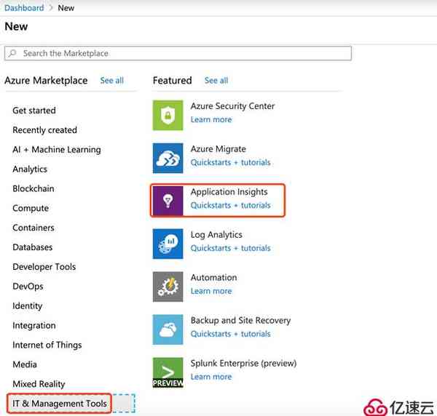Open Learn more under Automation
The width and height of the screenshot is (437, 416).
[x=211, y=291]
